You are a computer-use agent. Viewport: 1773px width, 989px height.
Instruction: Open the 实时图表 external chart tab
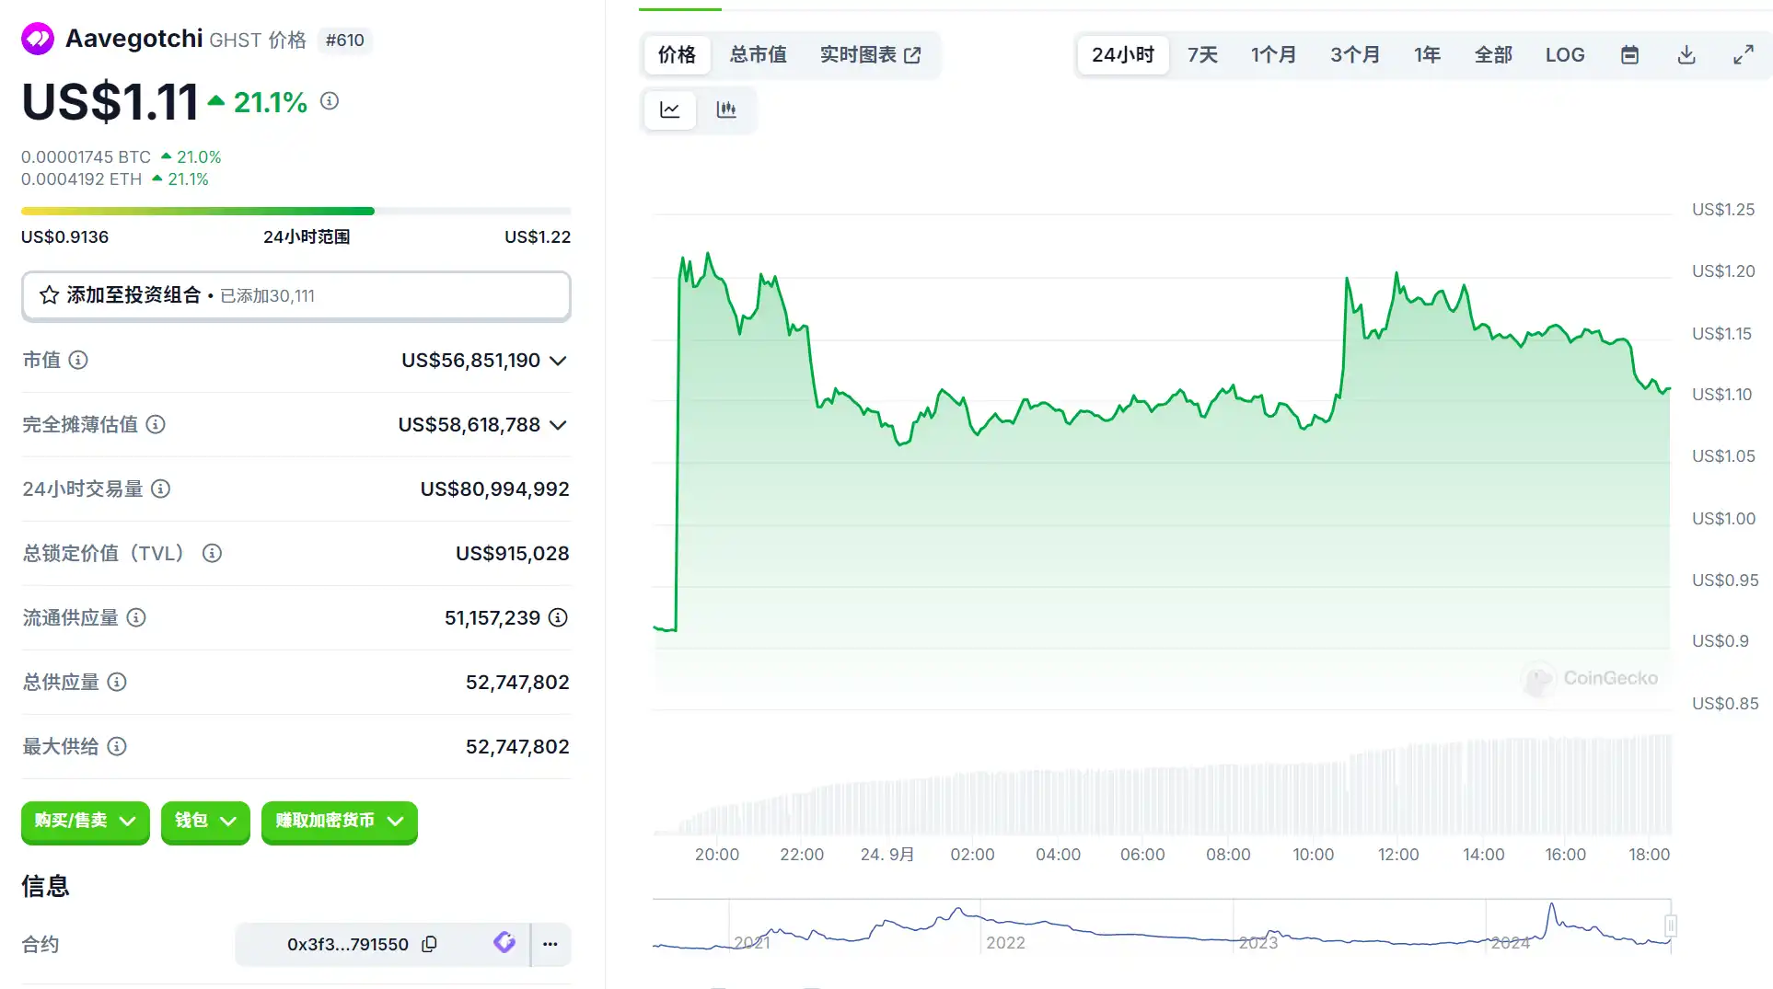click(x=870, y=55)
